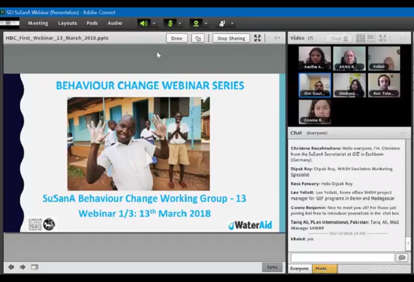Screen dimensions: 414x282
Task: Open the status options dropdown arrow
Action: [232, 24]
